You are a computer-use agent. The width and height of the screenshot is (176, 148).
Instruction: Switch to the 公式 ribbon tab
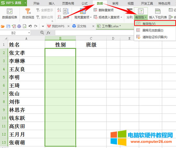tap(84, 4)
